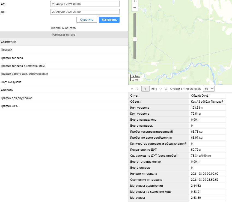Open График для двух баков report
This screenshot has width=232, height=202.
[x=17, y=98]
